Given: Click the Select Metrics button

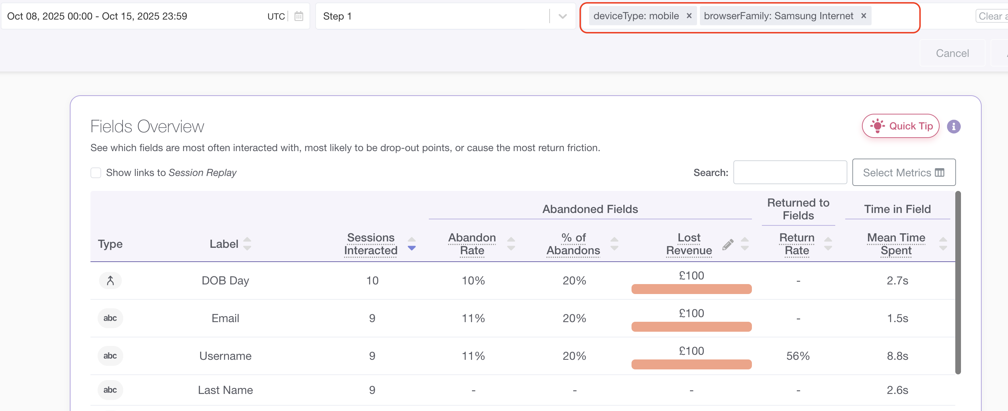Looking at the screenshot, I should click(x=904, y=172).
